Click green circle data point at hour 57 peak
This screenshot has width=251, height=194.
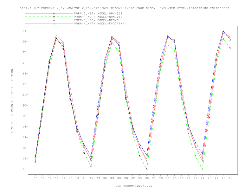coord(168,45)
